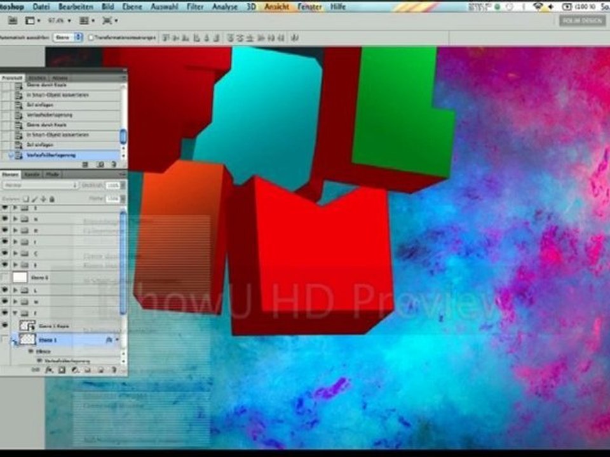Enable the Transformationssteuerungen checkbox
Screen dimensions: 610x457
[x=91, y=37]
